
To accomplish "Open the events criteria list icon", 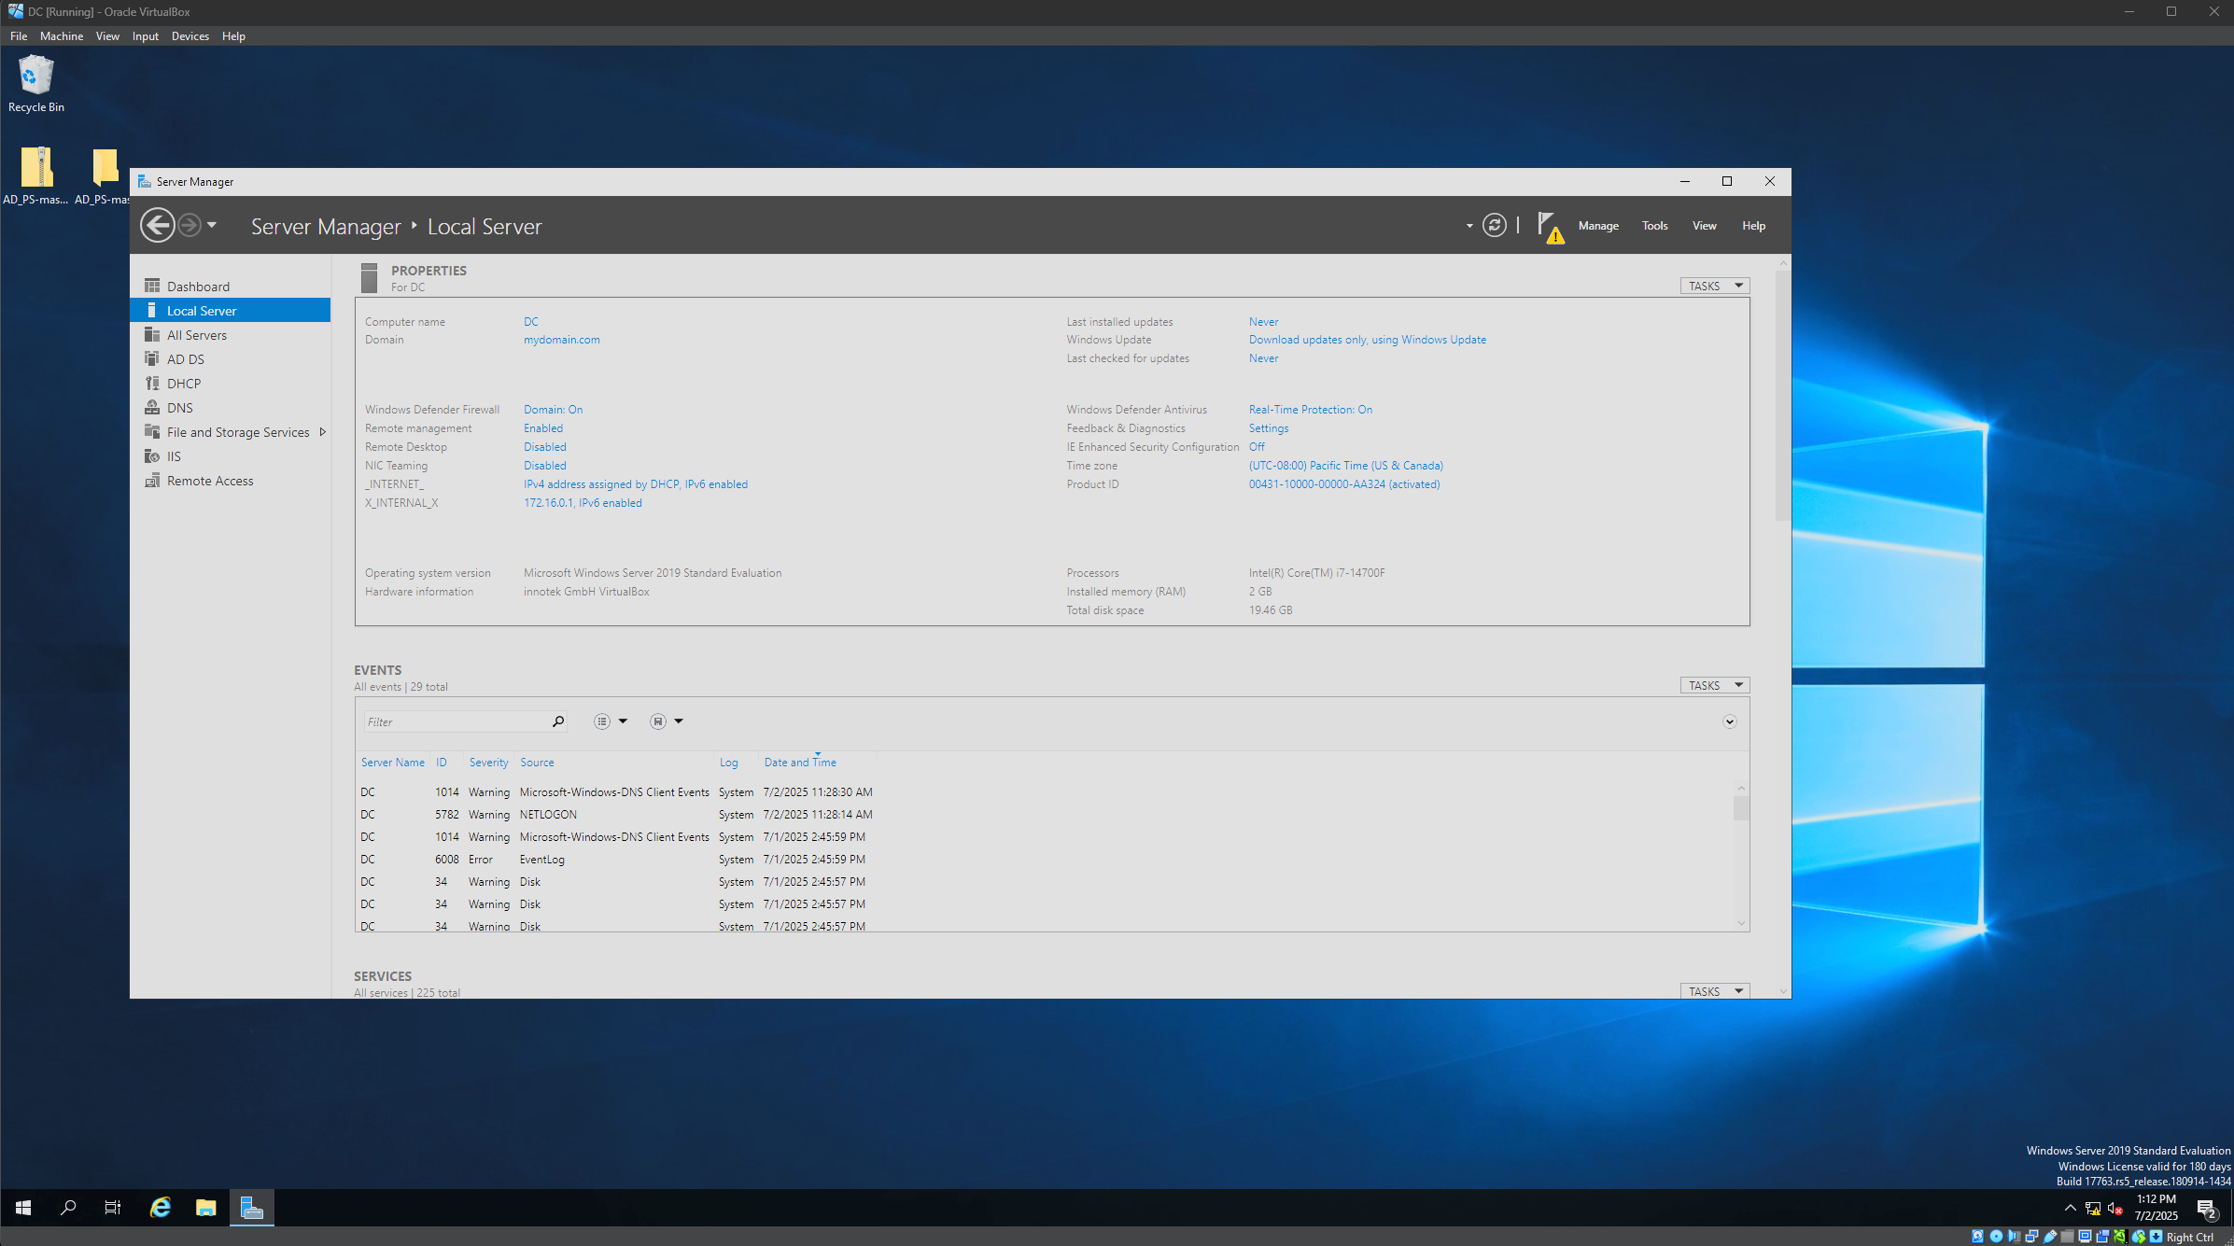I will pyautogui.click(x=602, y=721).
